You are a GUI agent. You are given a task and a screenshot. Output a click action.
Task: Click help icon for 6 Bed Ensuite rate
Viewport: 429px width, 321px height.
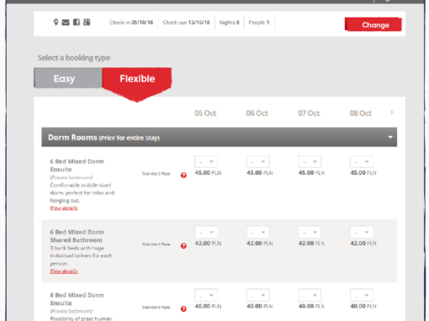coord(183,175)
